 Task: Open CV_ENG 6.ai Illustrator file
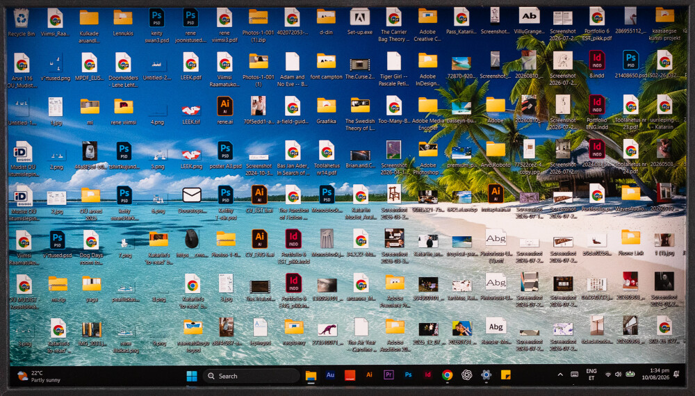point(259,239)
